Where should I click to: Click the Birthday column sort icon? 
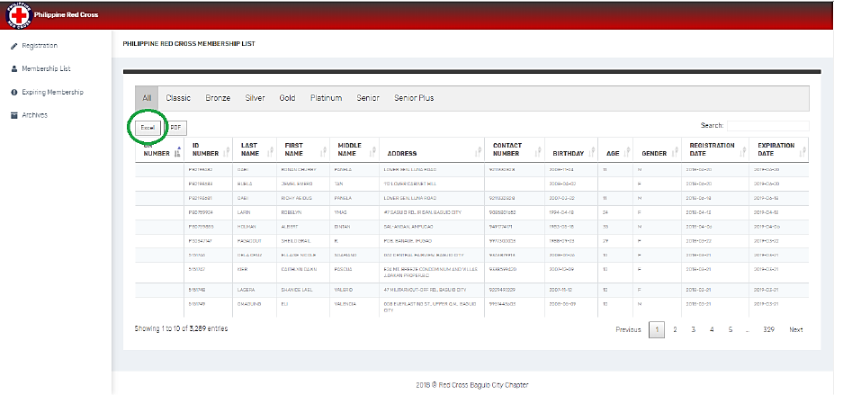[592, 153]
